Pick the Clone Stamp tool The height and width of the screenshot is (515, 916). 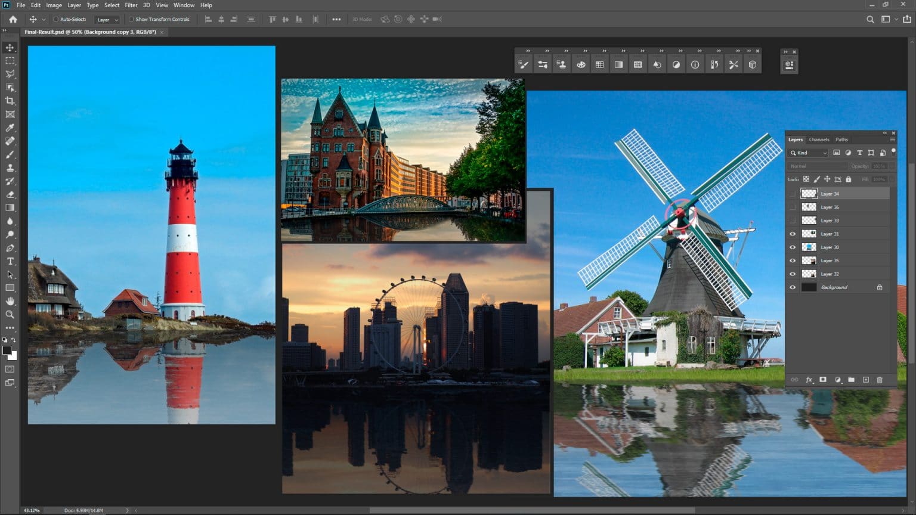pos(10,168)
